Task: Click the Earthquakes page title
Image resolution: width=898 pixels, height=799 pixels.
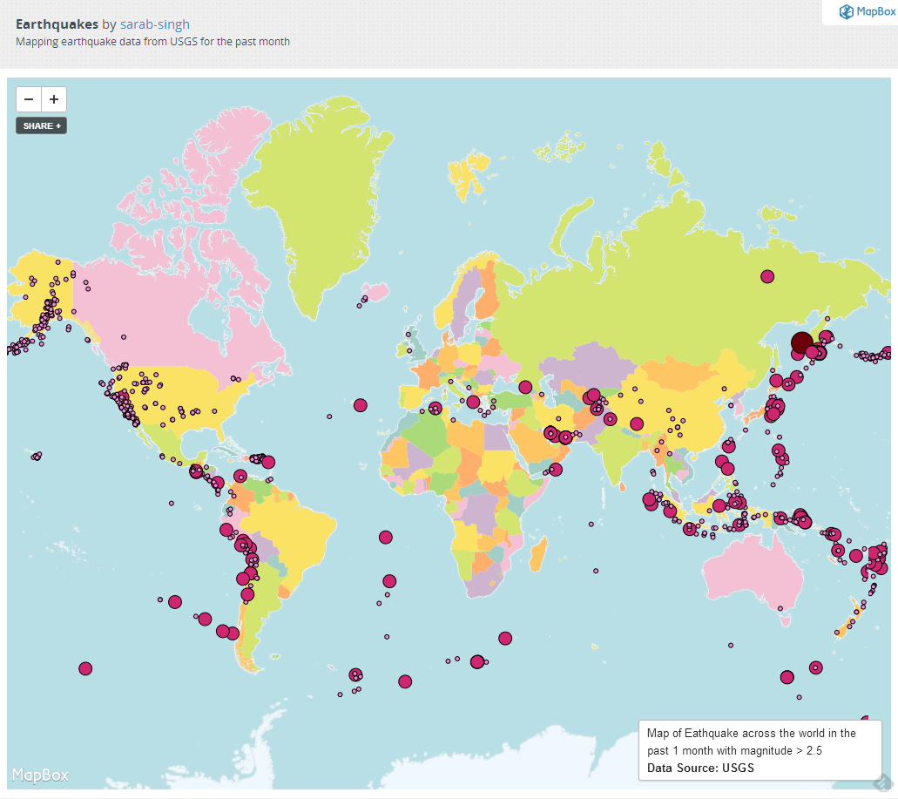Action: (x=57, y=24)
